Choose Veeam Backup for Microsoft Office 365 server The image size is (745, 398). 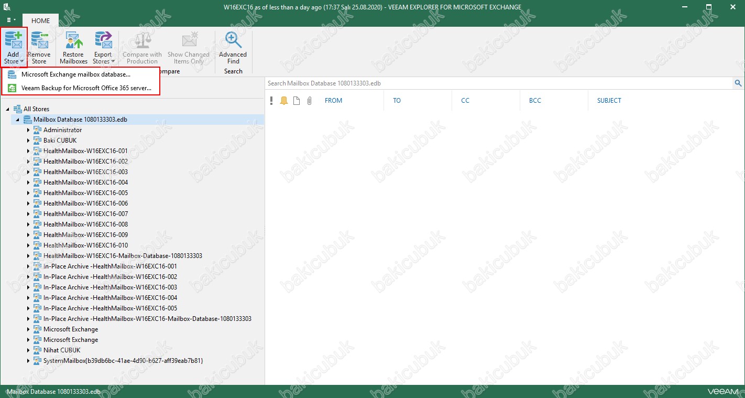86,88
